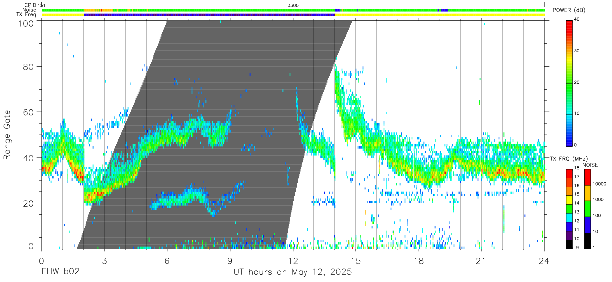Click the orange segment of NOISE legend
612x282 pixels.
[x=587, y=192]
